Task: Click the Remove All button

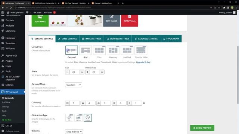Action: (x=130, y=21)
